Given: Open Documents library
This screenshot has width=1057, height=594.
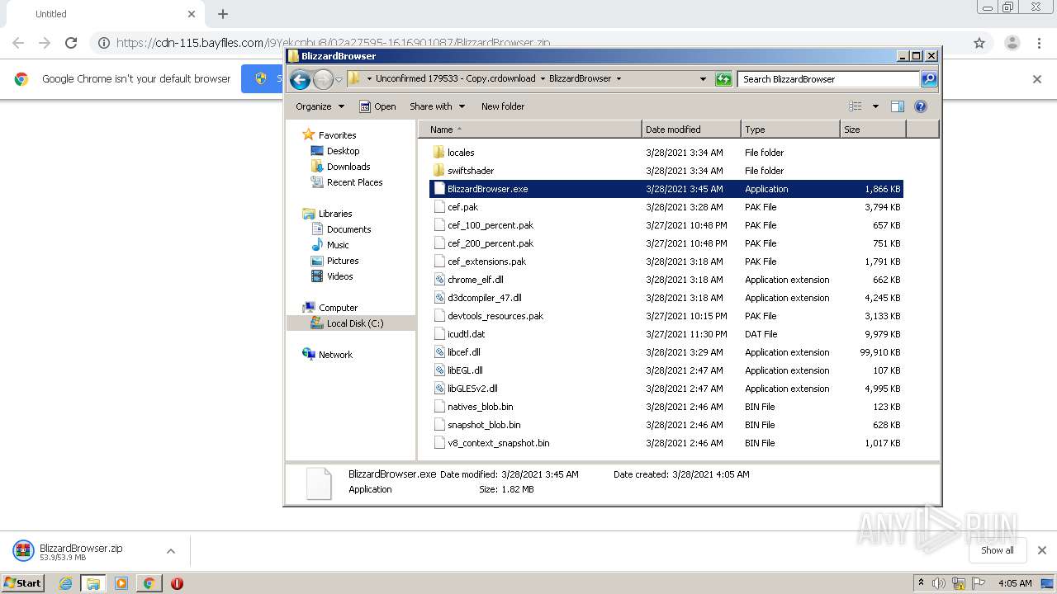Looking at the screenshot, I should pos(348,229).
